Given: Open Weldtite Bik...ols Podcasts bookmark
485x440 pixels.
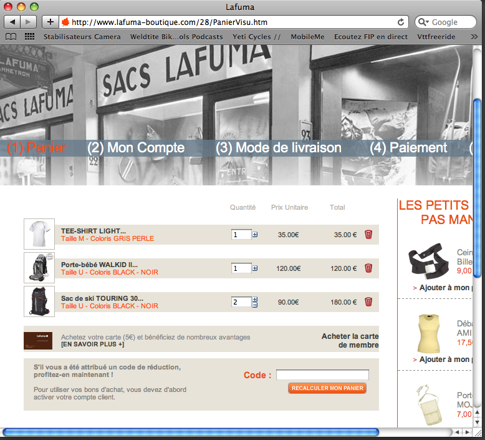Looking at the screenshot, I should click(x=176, y=37).
